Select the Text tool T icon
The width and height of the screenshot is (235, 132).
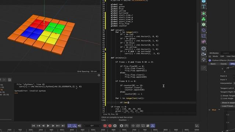click(x=203, y=7)
